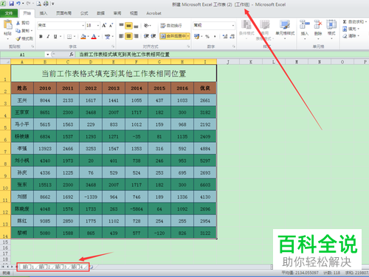Decrease decimal places
The height and width of the screenshot is (277, 369).
[232, 37]
